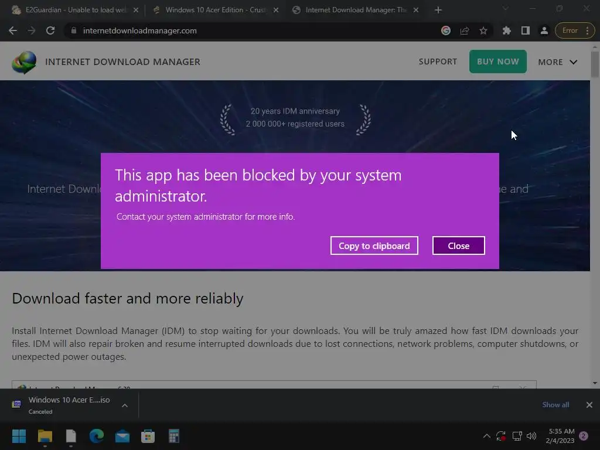Bookmark this page with star icon
This screenshot has height=450, width=600.
[x=483, y=30]
